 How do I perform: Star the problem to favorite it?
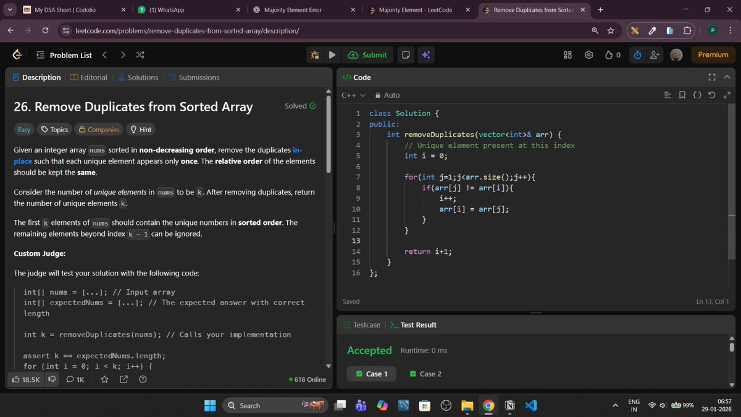(105, 379)
